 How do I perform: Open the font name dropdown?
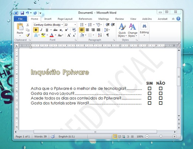click(62, 25)
